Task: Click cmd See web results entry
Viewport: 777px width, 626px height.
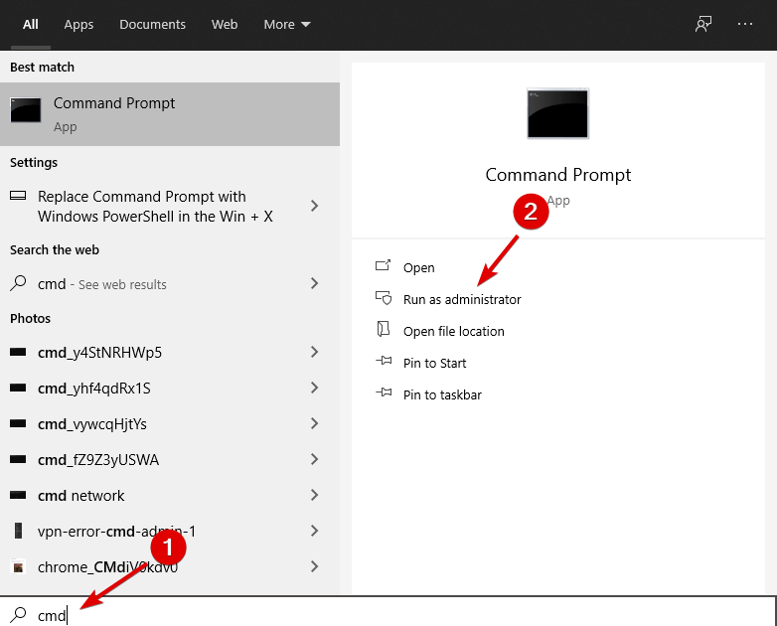Action: [x=170, y=284]
